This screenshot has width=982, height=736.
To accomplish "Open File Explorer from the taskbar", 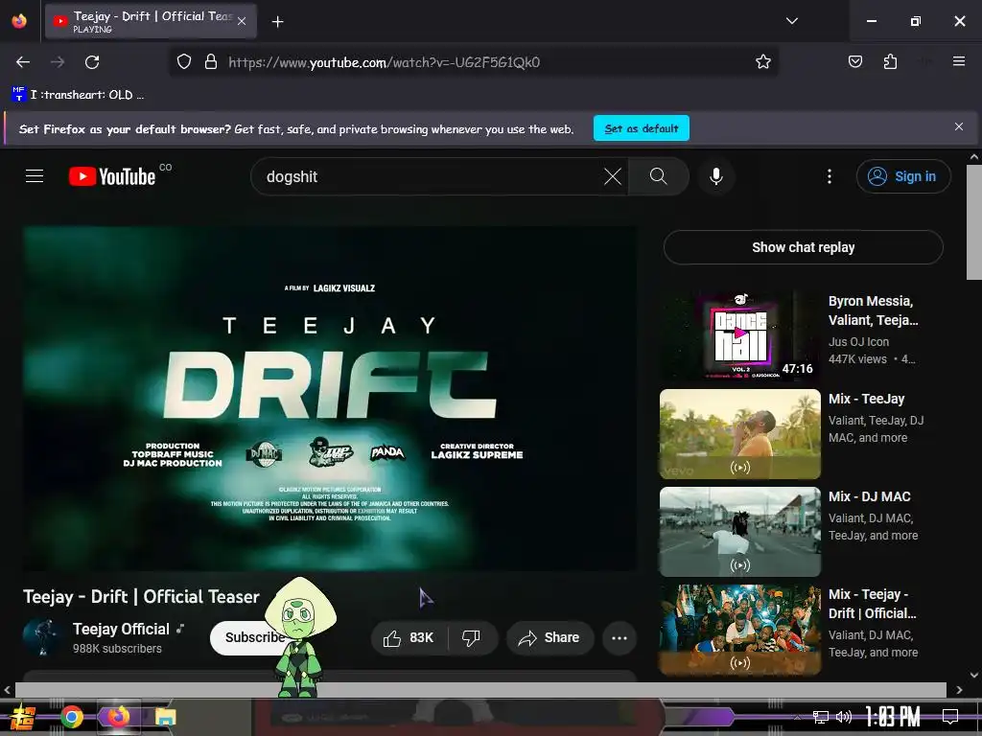I will pos(165,717).
